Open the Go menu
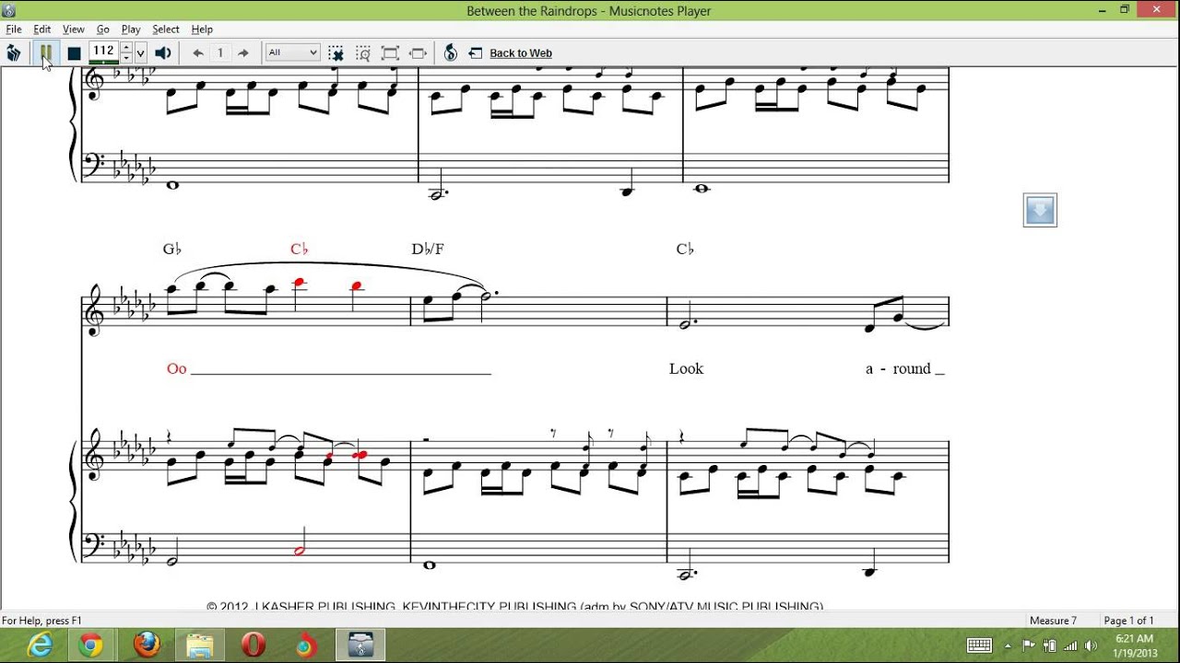 (103, 29)
